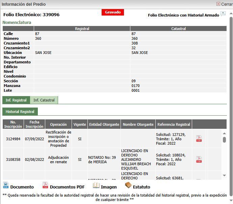Viewport: 233px width, 204px height.
Task: Click the Fecha Inscripción column header
Action: [34, 124]
